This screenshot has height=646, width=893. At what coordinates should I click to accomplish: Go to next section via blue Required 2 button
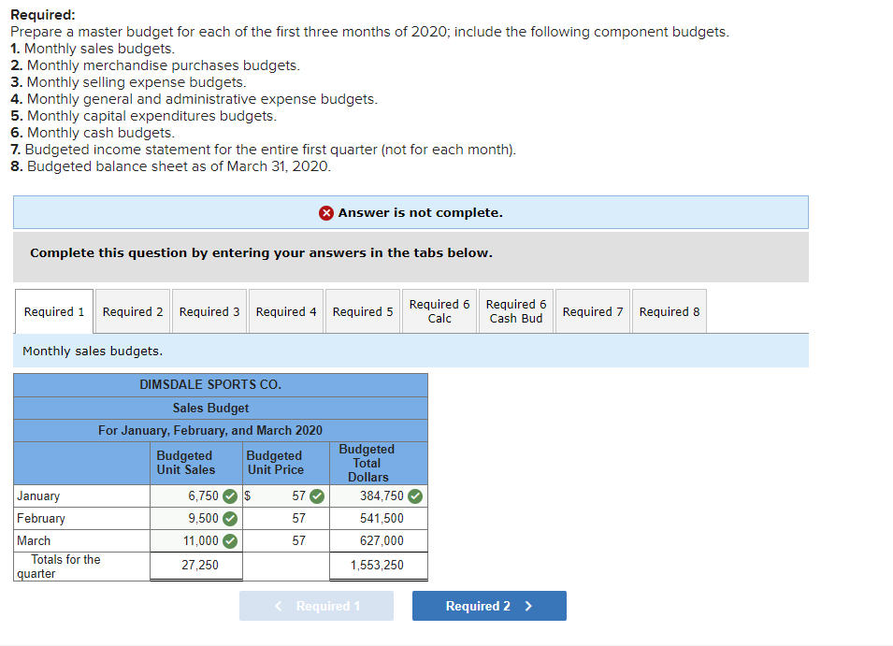(x=489, y=606)
